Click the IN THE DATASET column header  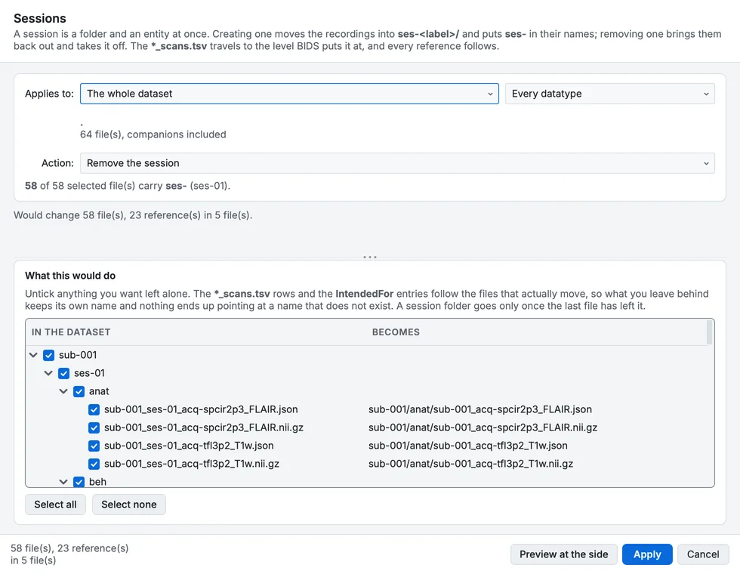(71, 332)
